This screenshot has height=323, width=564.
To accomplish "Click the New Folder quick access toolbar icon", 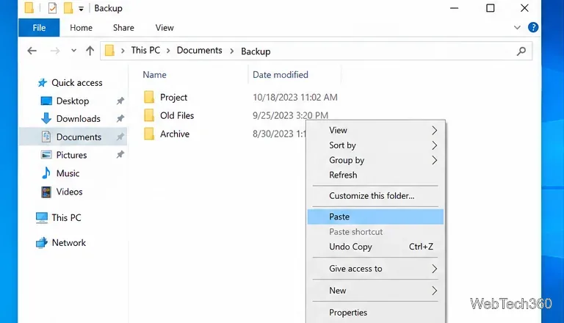I will tap(68, 8).
